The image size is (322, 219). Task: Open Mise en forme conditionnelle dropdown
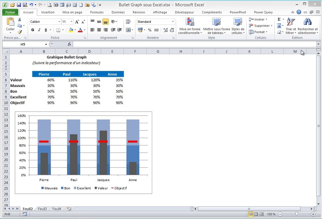(x=190, y=26)
